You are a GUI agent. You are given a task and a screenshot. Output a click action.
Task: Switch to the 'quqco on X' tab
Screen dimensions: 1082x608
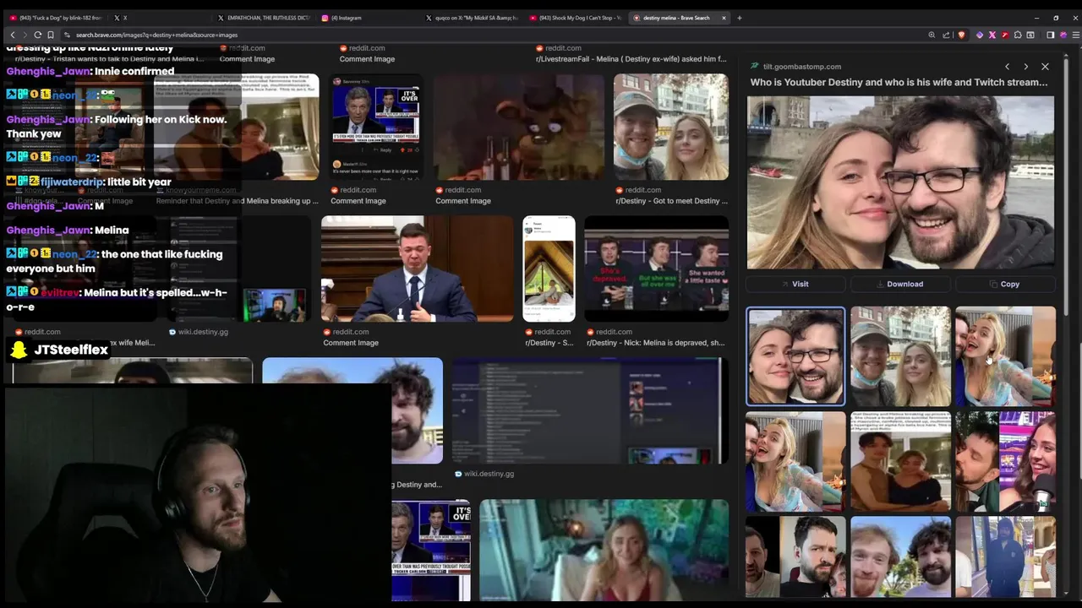[471, 18]
